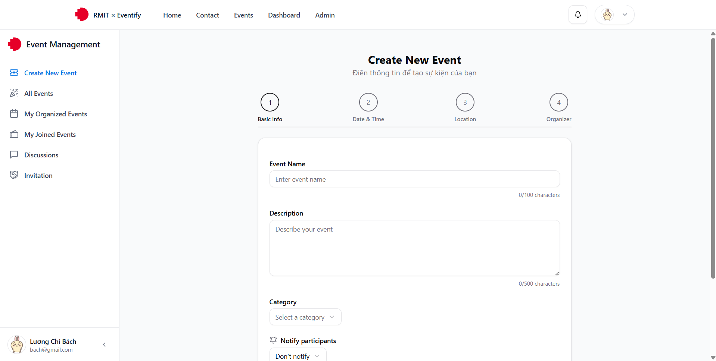Navigate to the Events page link

243,15
